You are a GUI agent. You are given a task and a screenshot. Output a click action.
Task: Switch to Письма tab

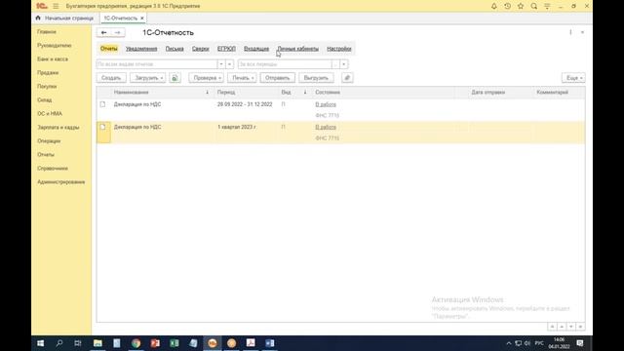[175, 49]
